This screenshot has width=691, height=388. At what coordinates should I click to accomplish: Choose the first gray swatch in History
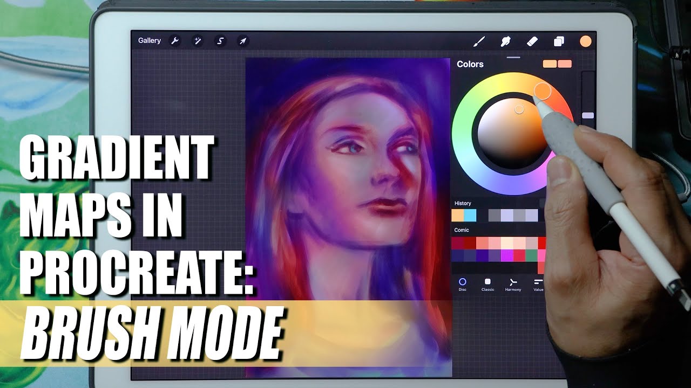tap(494, 216)
